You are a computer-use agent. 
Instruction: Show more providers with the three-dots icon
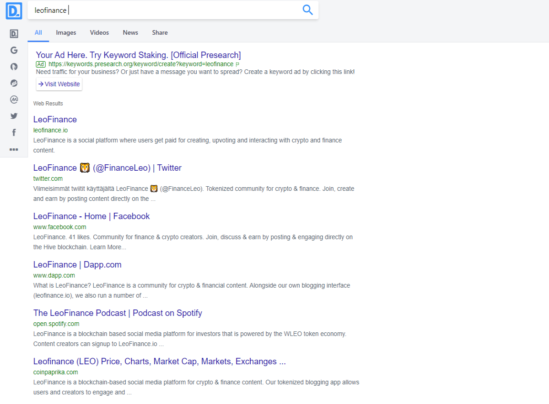tap(14, 149)
